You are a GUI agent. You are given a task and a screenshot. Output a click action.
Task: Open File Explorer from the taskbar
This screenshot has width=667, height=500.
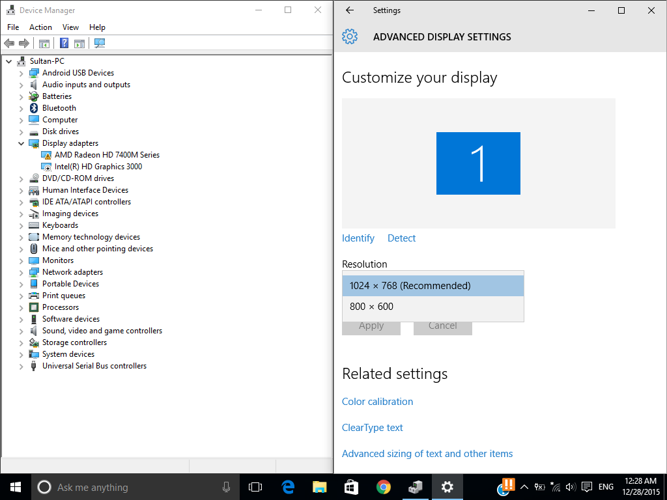click(x=319, y=487)
